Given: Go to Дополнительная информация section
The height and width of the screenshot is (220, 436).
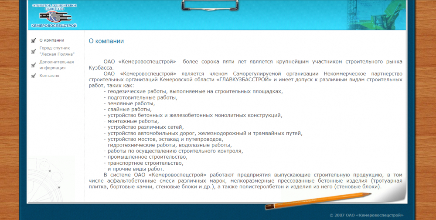Looking at the screenshot, I should click(x=56, y=65).
